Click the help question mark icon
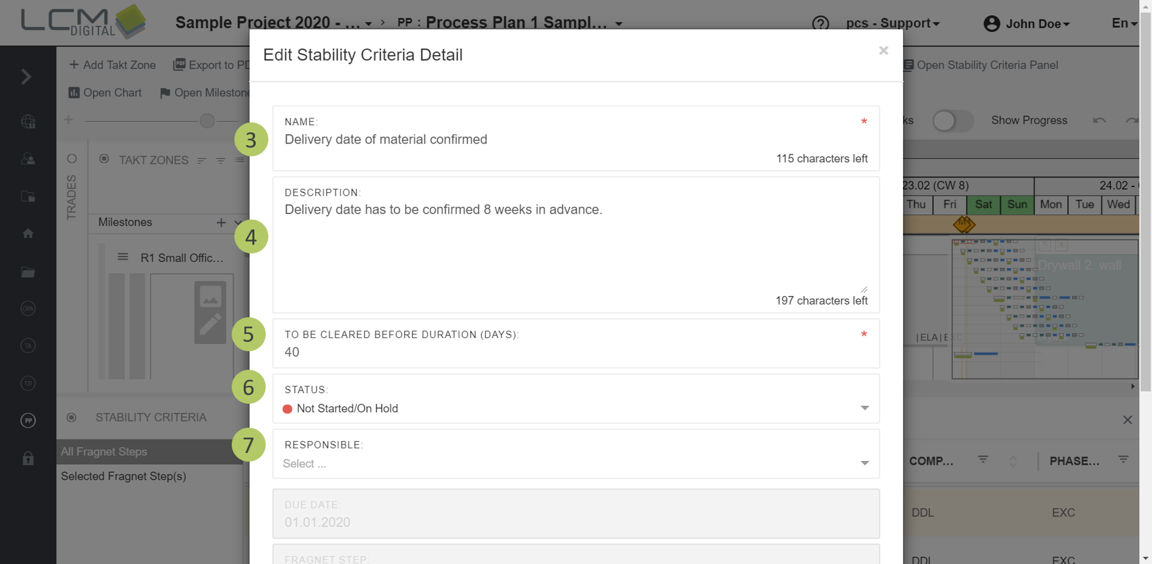 [820, 24]
